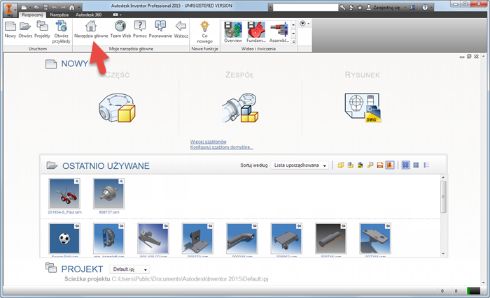Switch to the Autodesk 360 tab
The image size is (490, 298).
point(88,15)
